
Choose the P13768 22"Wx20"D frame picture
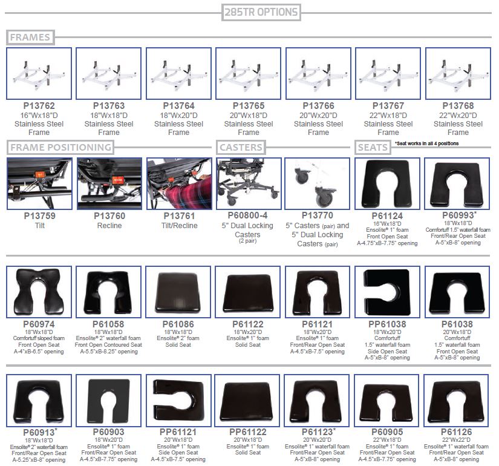pos(458,74)
